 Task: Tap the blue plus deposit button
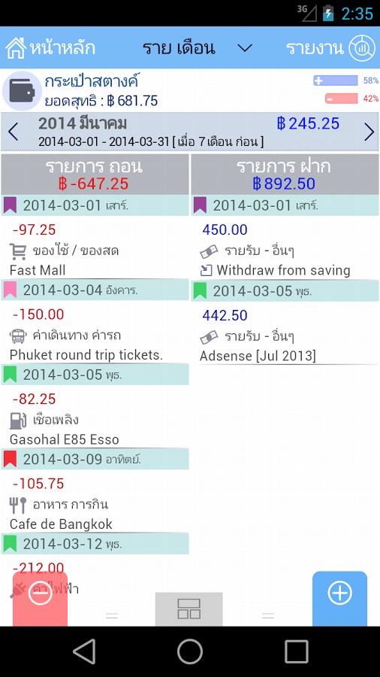point(339,599)
